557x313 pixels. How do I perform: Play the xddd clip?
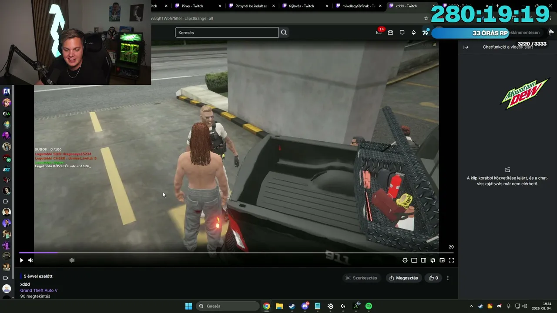(x=21, y=260)
